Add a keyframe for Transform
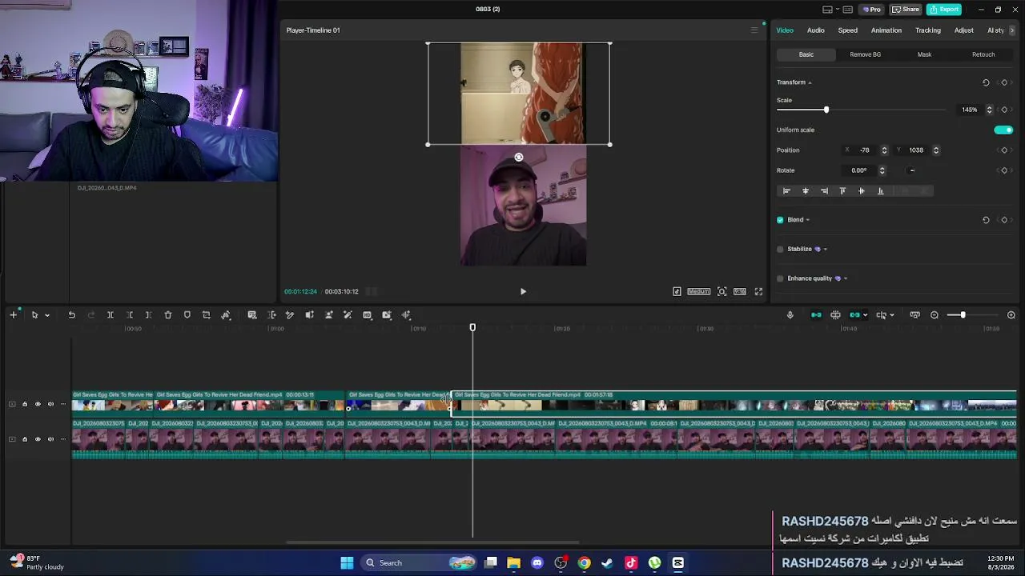The width and height of the screenshot is (1025, 576). (1004, 82)
